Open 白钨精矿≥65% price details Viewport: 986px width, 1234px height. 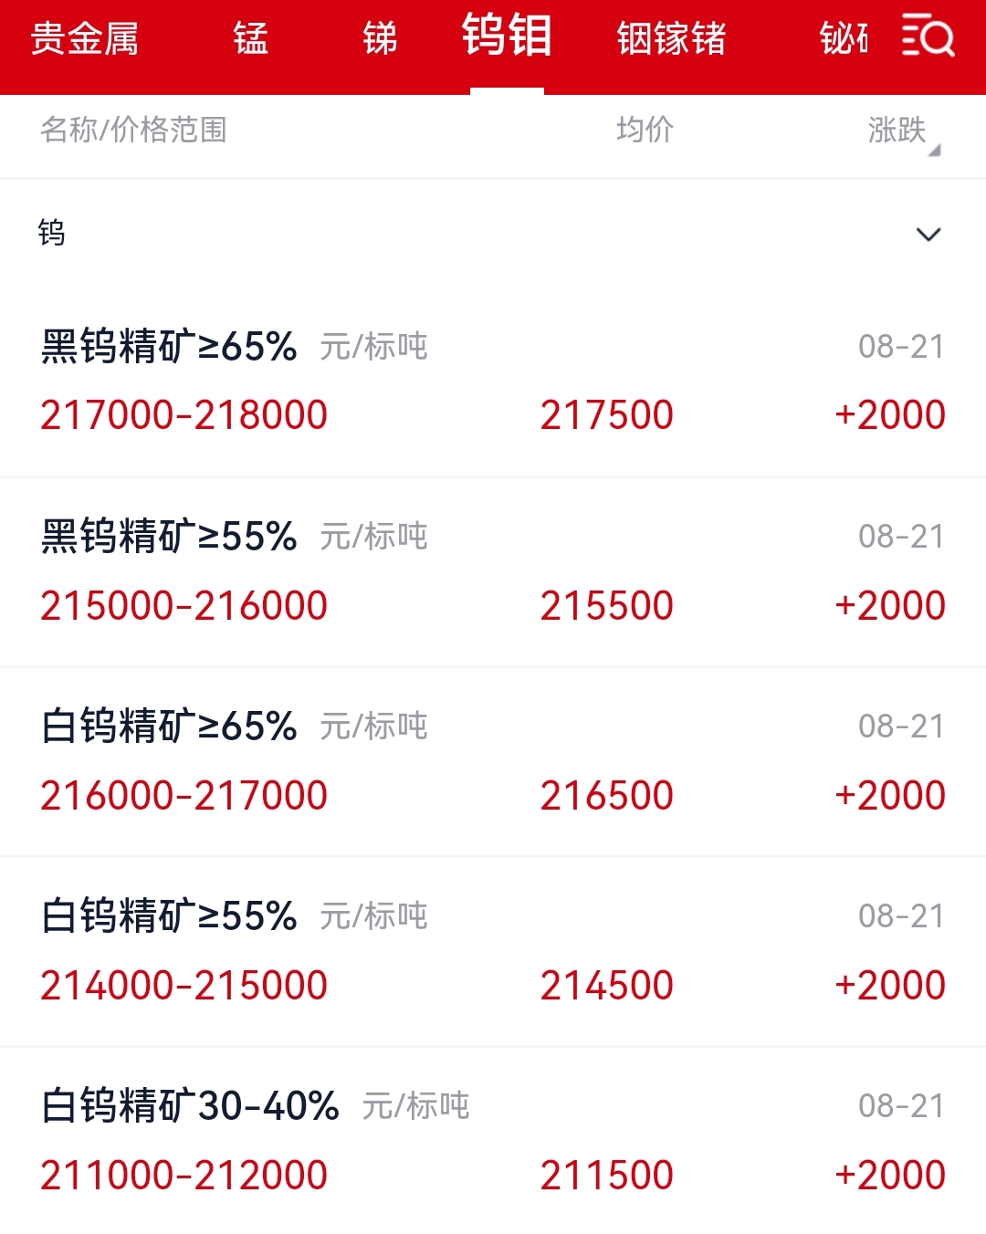[493, 761]
